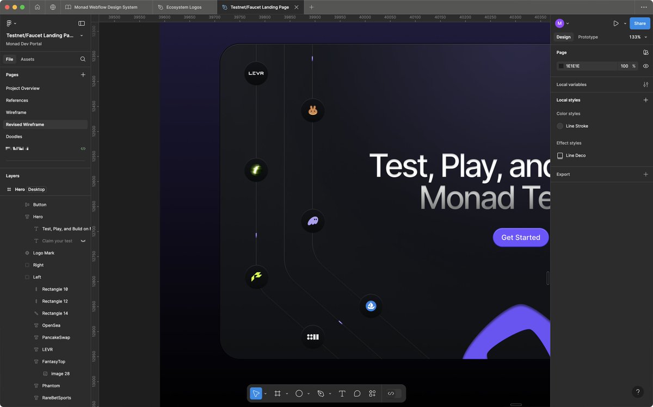
Task: Select the PancakeSwap layer
Action: click(x=56, y=337)
